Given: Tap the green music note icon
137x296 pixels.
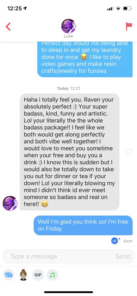Looking at the screenshot, I should point(52,275).
